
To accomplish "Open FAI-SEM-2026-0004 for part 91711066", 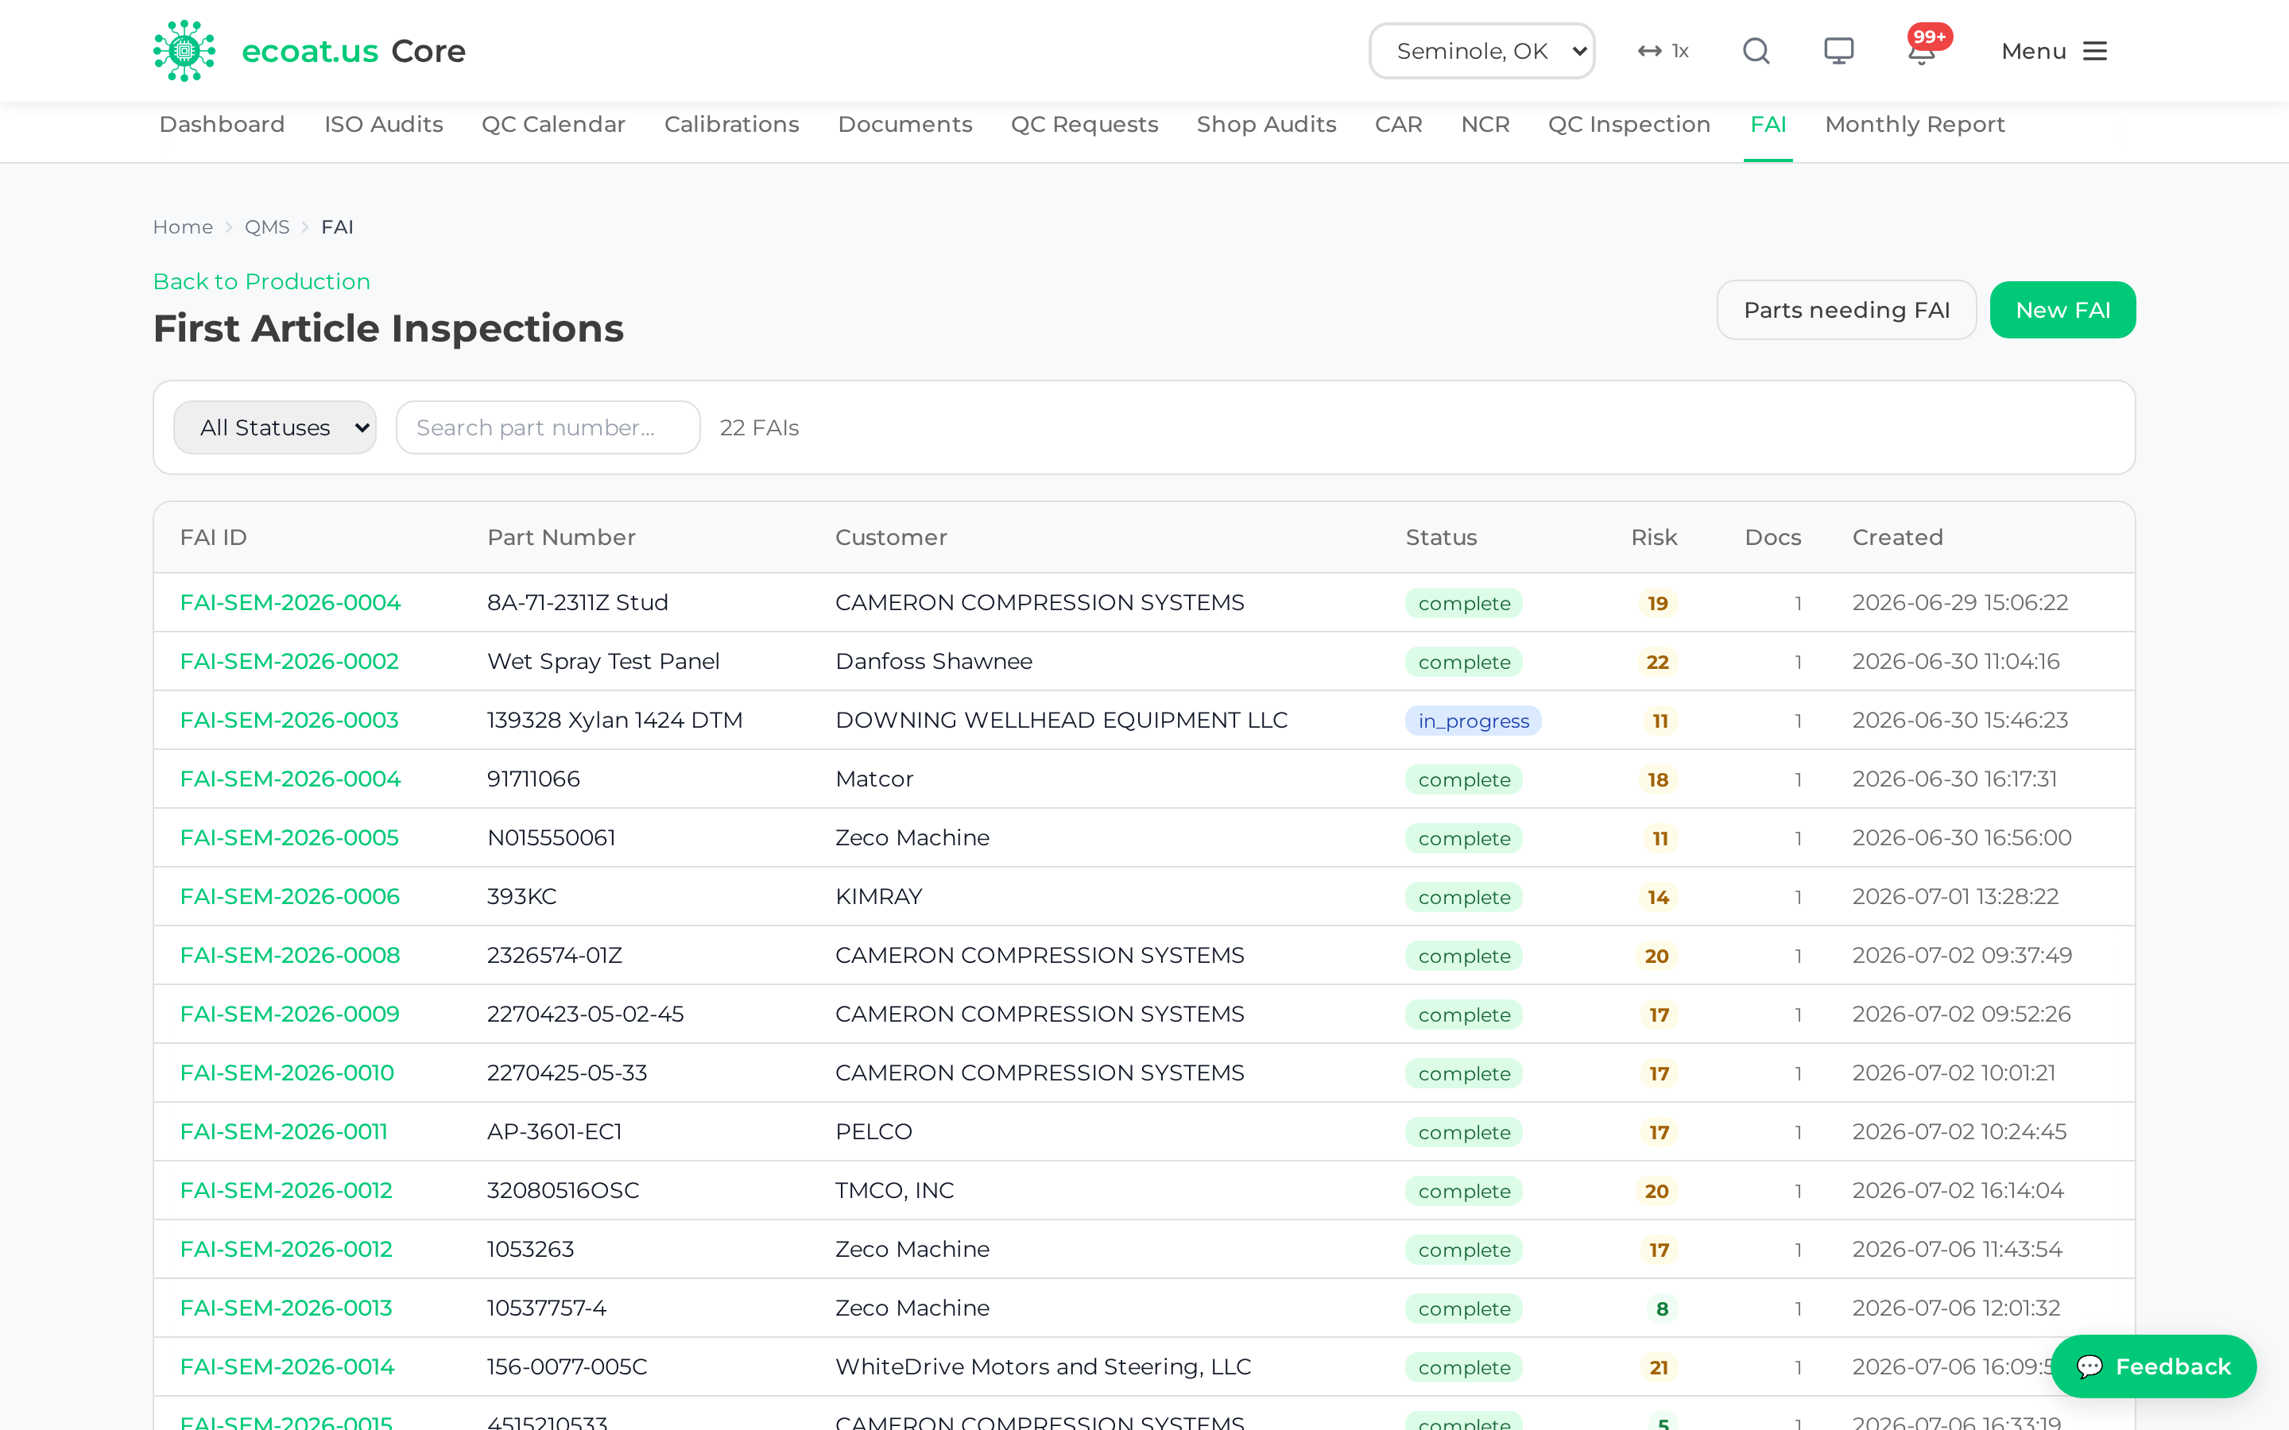I will 290,779.
